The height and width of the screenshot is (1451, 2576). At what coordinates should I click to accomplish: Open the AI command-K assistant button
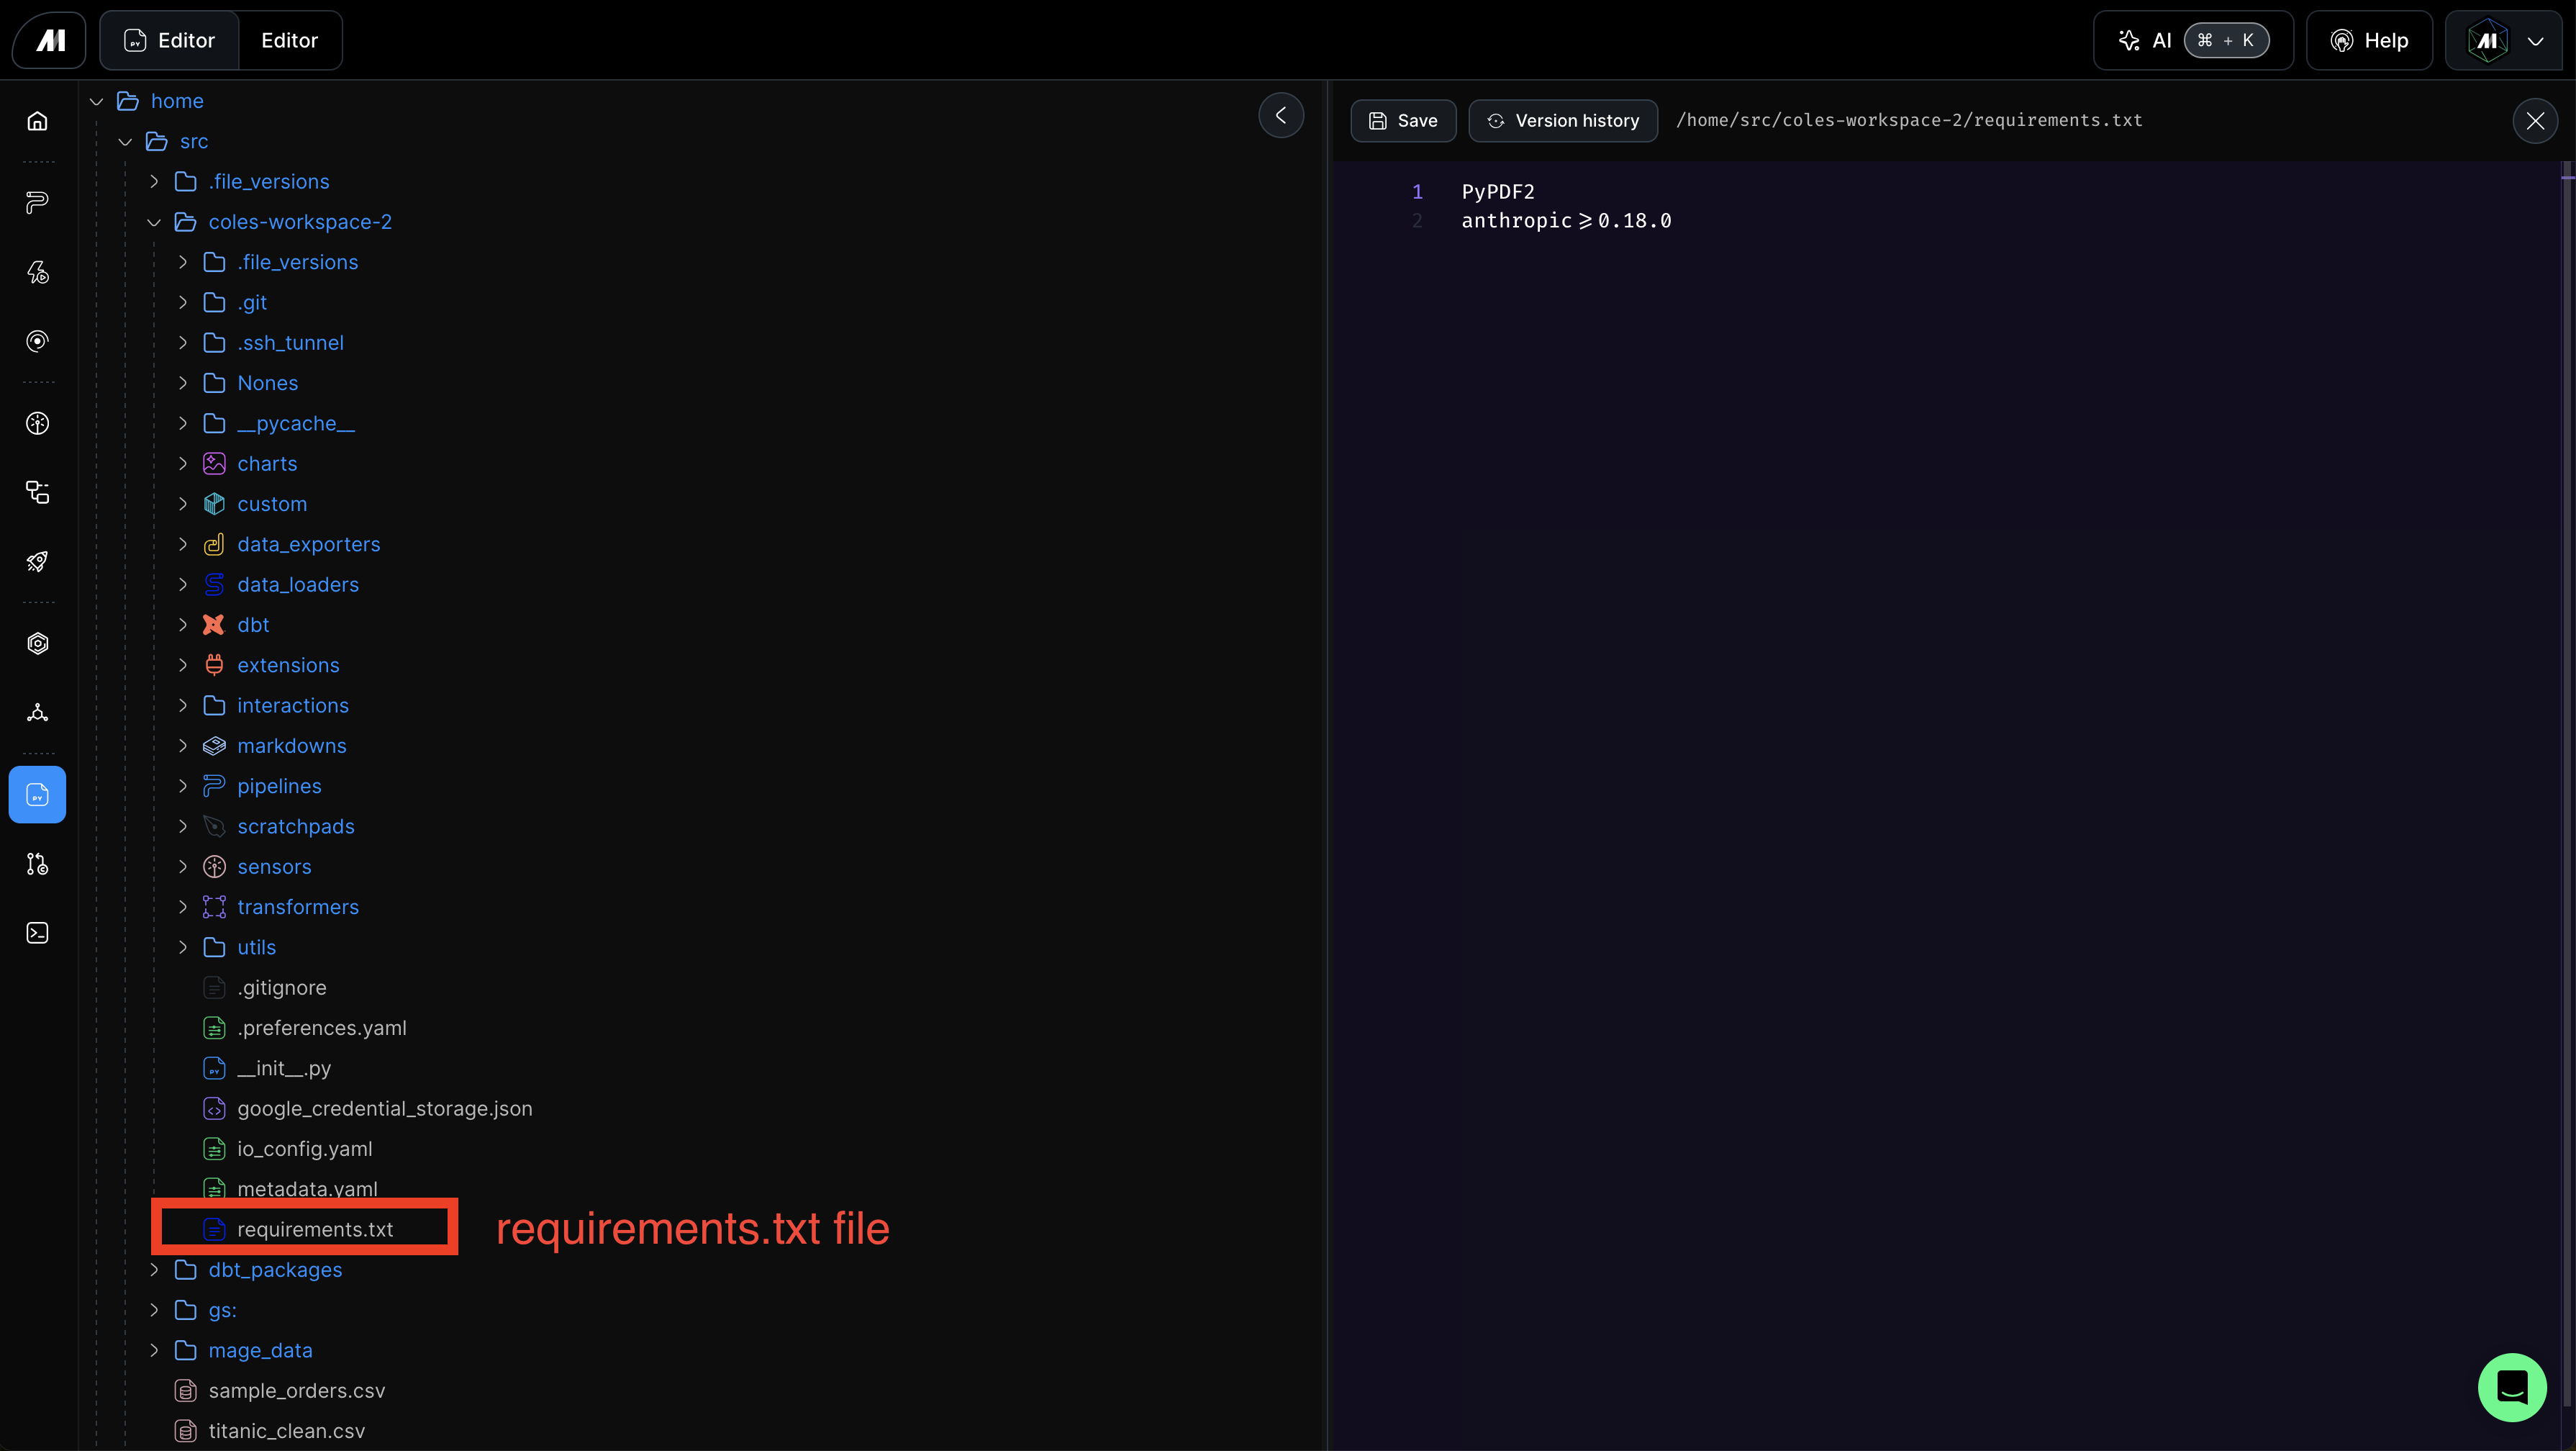(2192, 40)
